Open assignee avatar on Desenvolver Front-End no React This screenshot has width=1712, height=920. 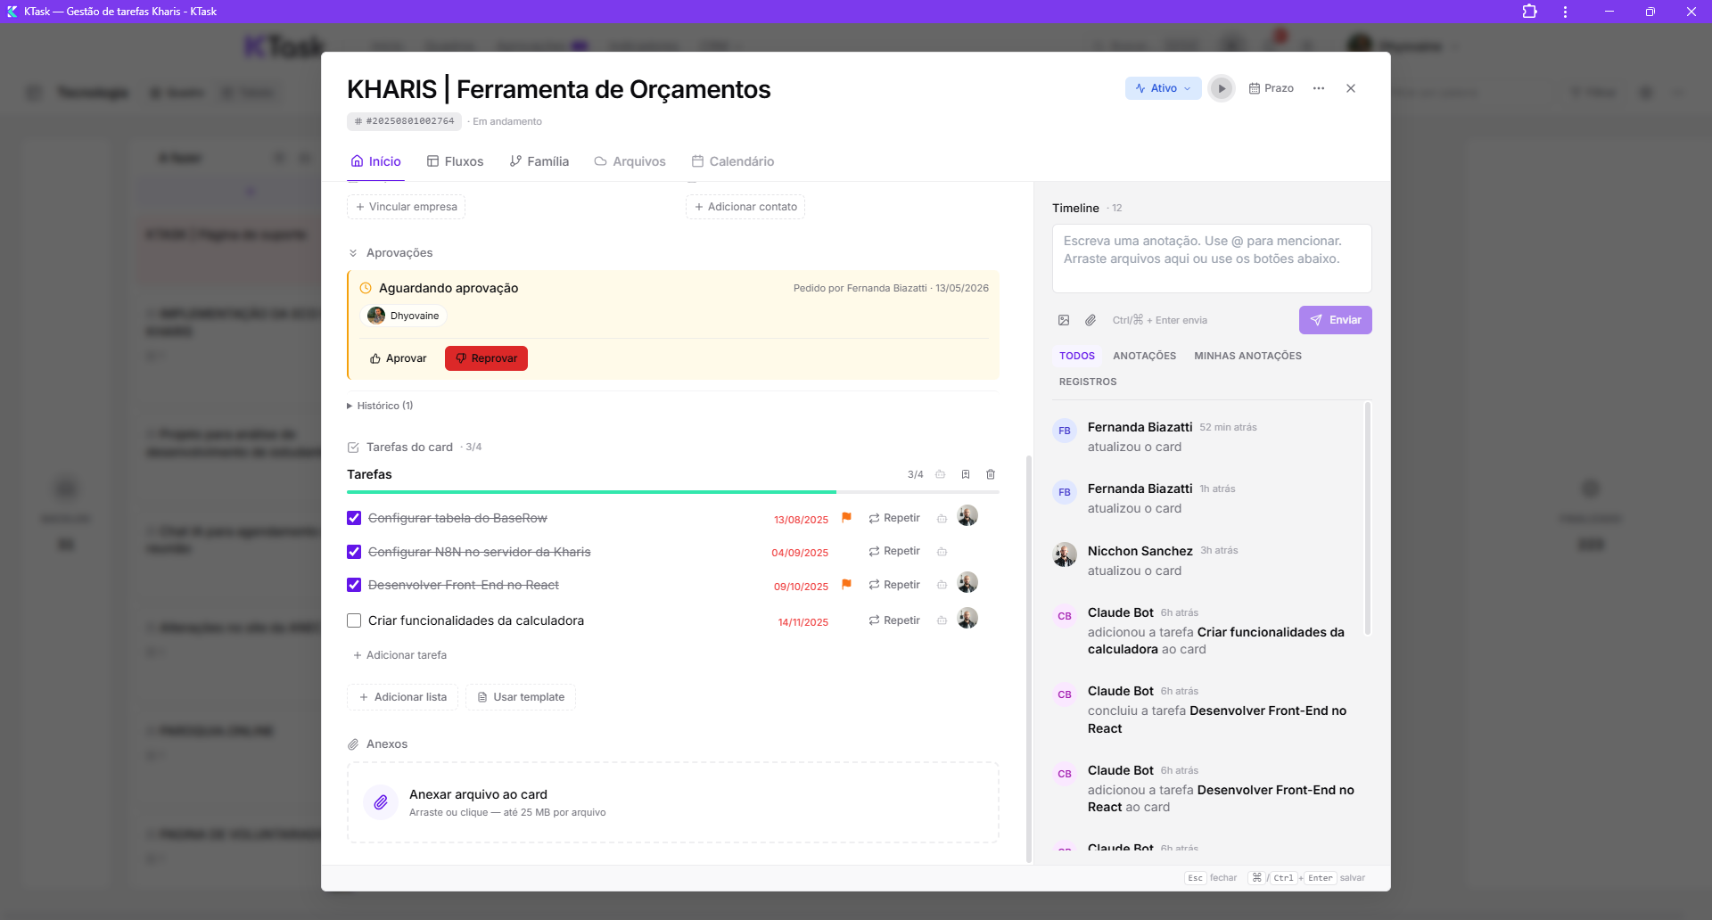967,583
